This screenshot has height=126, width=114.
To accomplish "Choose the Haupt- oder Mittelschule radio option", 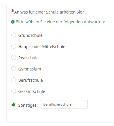I will coord(14,46).
